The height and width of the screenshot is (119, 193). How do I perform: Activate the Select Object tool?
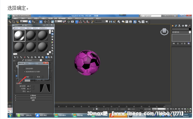click(30, 22)
